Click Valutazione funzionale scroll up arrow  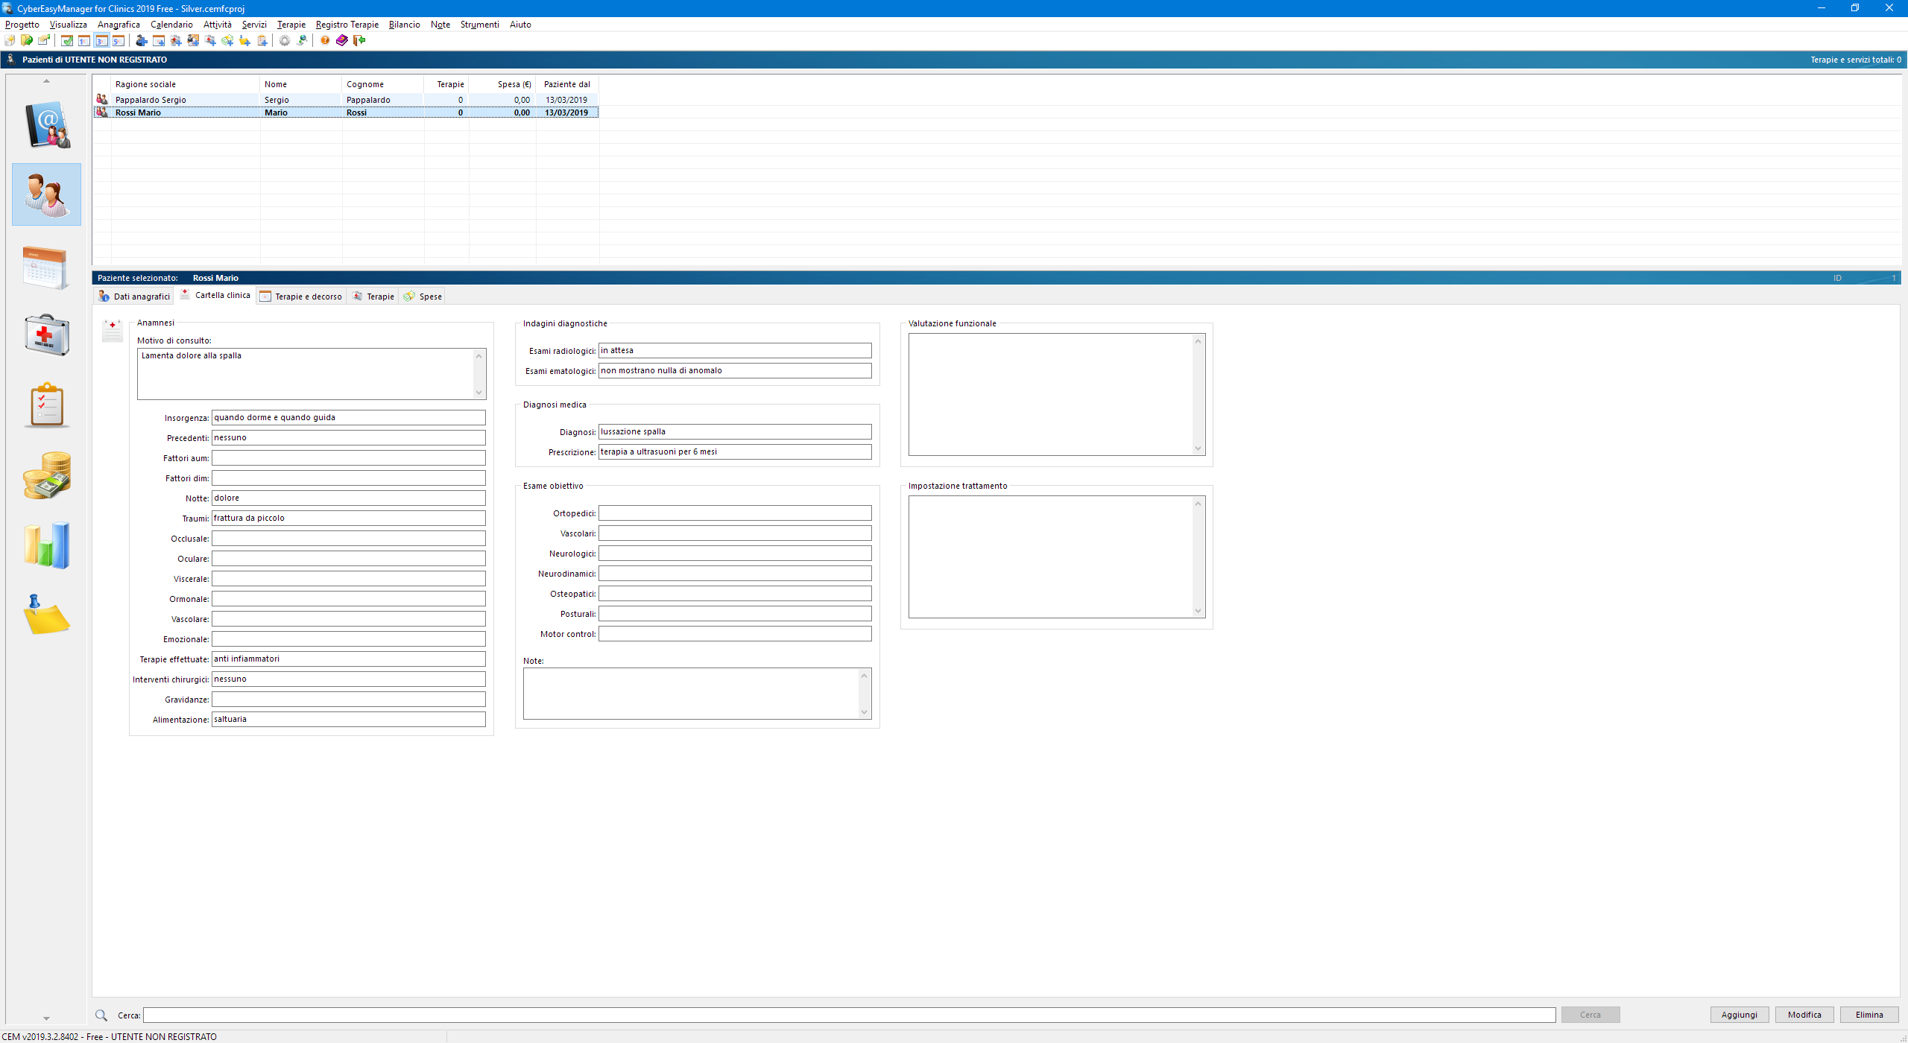(1198, 341)
